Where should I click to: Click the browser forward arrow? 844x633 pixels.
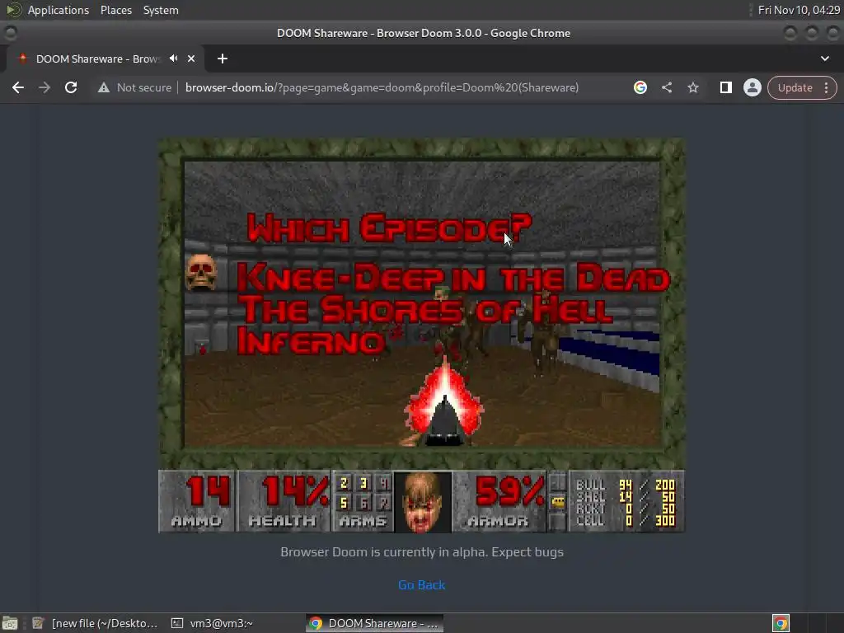pos(45,87)
